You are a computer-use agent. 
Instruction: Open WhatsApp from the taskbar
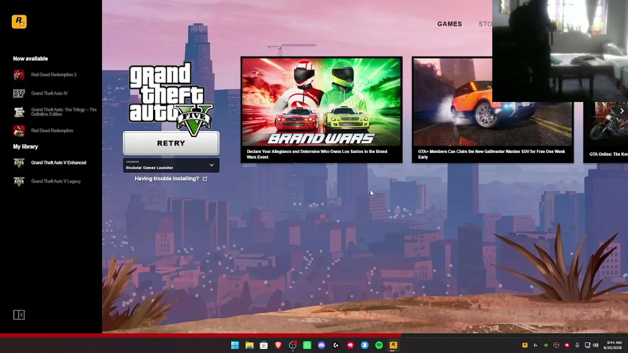[x=307, y=345]
